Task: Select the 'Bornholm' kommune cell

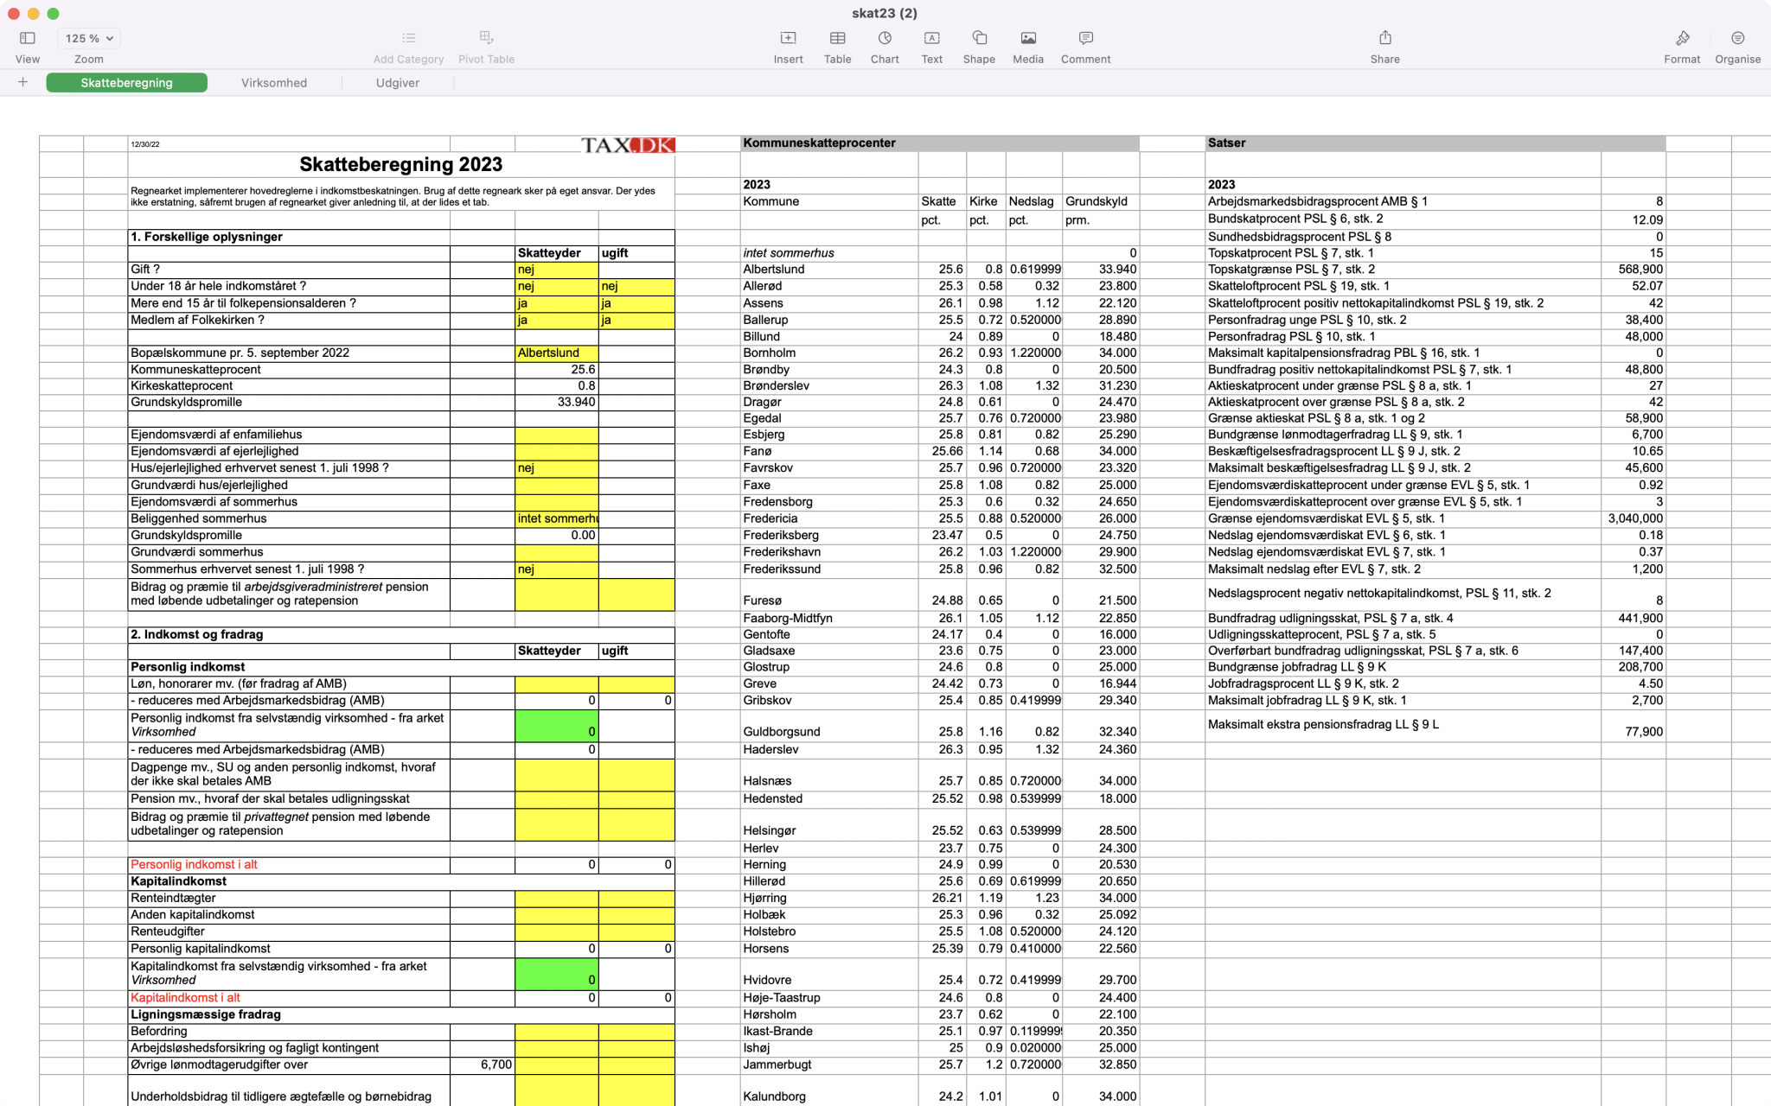Action: tap(828, 353)
